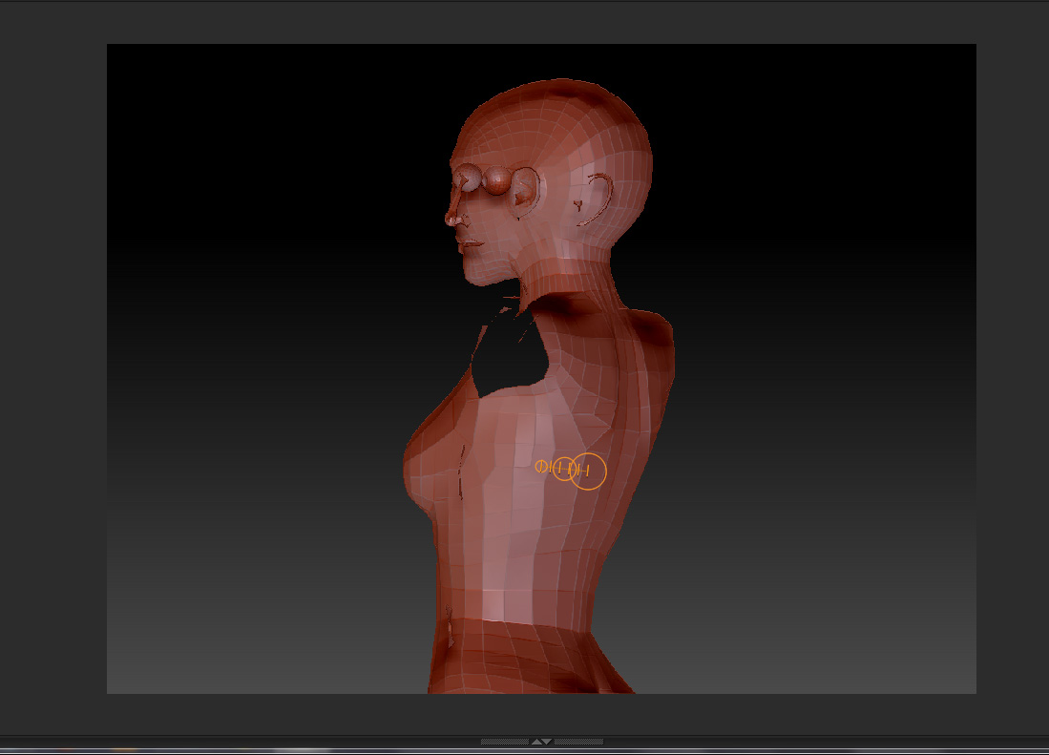Click the Y-shaped mark behind the ear
Viewport: 1049px width, 755px height.
pos(577,204)
